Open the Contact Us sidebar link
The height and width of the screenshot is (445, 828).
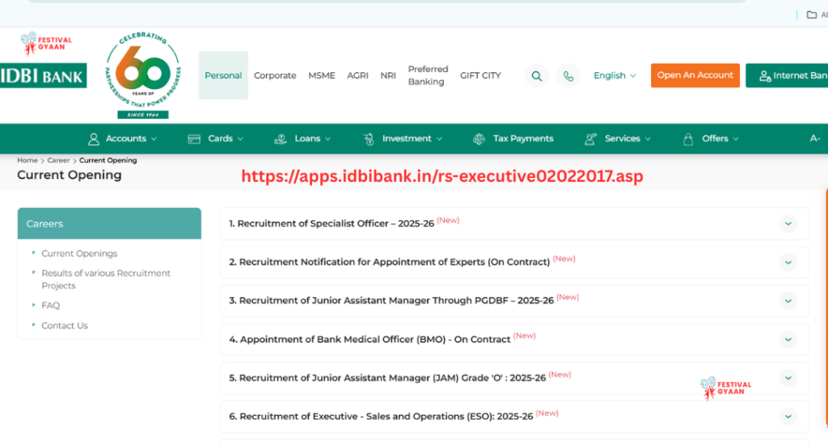65,325
